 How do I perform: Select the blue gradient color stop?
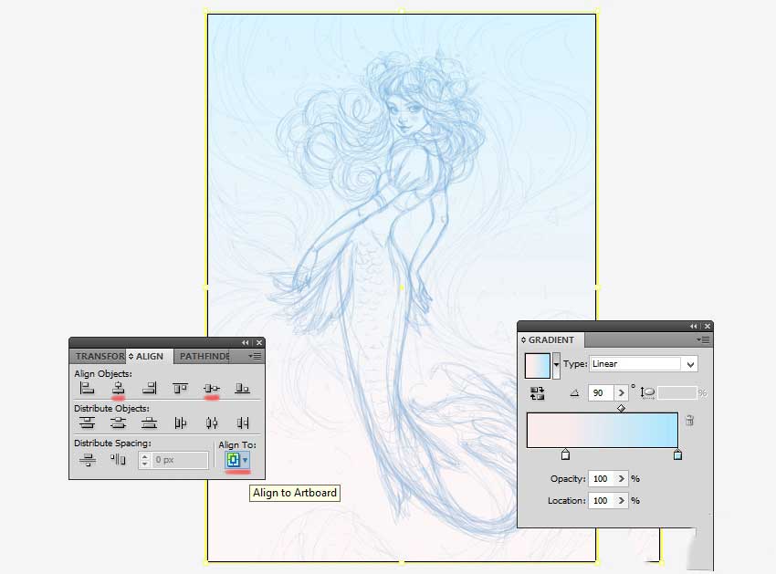(x=677, y=454)
